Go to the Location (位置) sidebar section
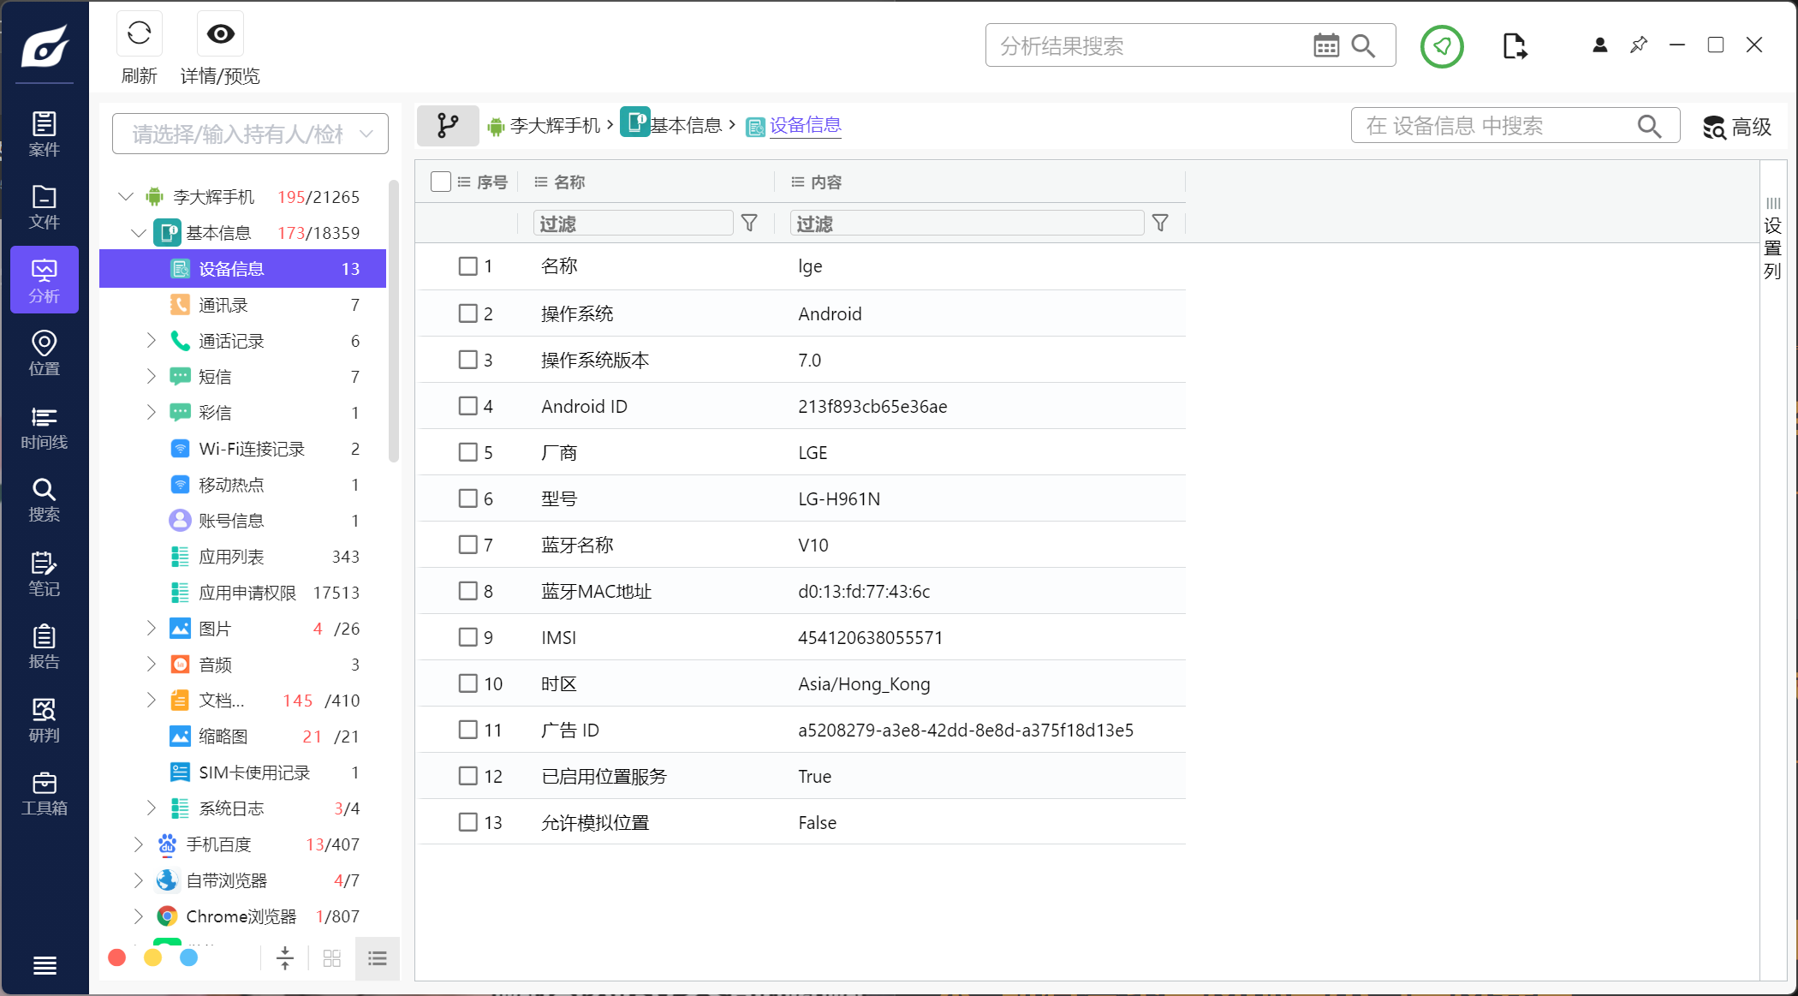The width and height of the screenshot is (1798, 996). tap(45, 354)
